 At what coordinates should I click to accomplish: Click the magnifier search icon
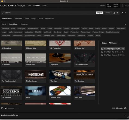3,13
